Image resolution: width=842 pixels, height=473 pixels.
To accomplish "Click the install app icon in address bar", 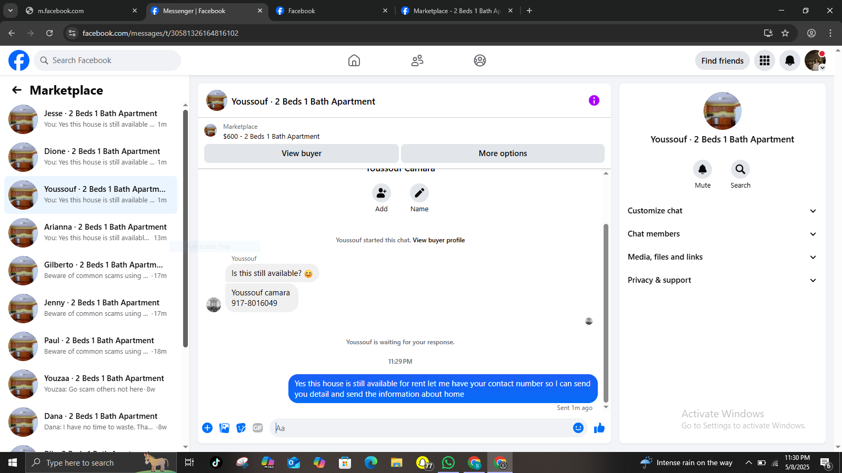I will tap(768, 33).
